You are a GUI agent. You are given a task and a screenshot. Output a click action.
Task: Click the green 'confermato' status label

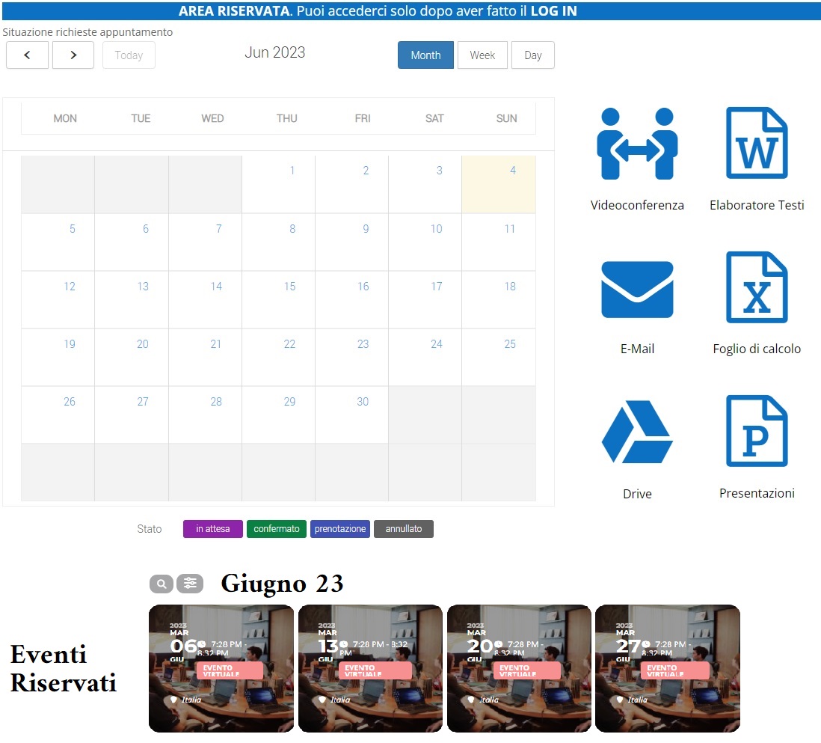pos(277,529)
